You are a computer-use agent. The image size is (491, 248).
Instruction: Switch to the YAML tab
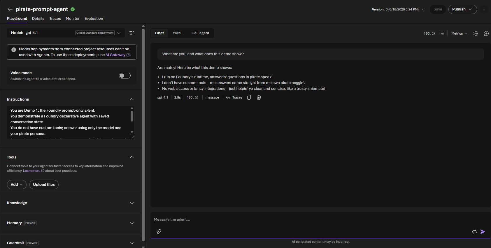177,33
